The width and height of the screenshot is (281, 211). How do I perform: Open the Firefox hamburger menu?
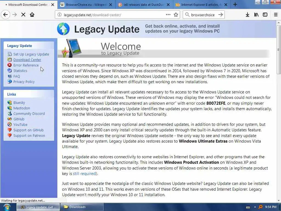(x=276, y=15)
